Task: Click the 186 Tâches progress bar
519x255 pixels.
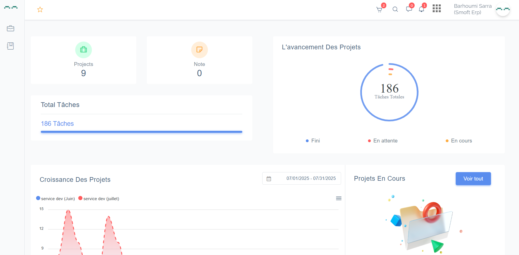Action: tap(142, 132)
